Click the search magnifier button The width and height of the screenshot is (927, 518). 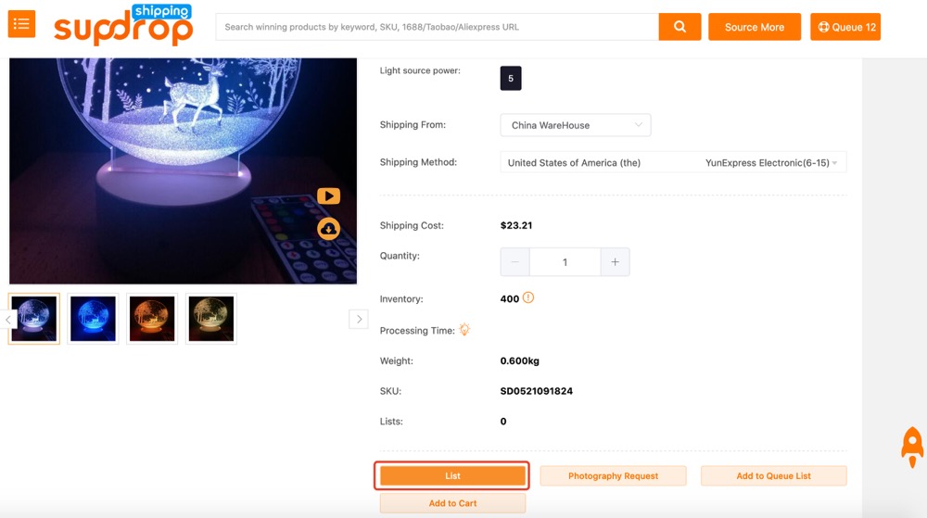pyautogui.click(x=679, y=27)
